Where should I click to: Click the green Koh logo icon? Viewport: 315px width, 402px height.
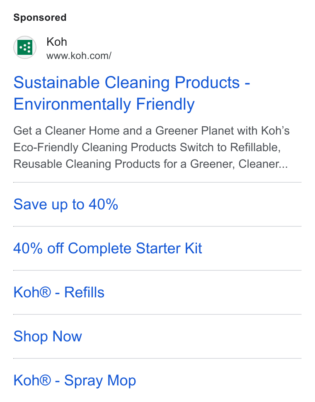25,47
